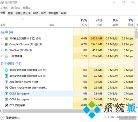Click the 0.6 MB 360 service component icon

tap(6, 70)
